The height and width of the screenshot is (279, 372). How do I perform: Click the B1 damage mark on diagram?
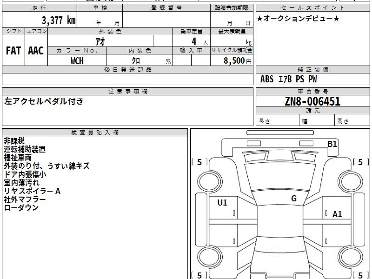coord(332,144)
